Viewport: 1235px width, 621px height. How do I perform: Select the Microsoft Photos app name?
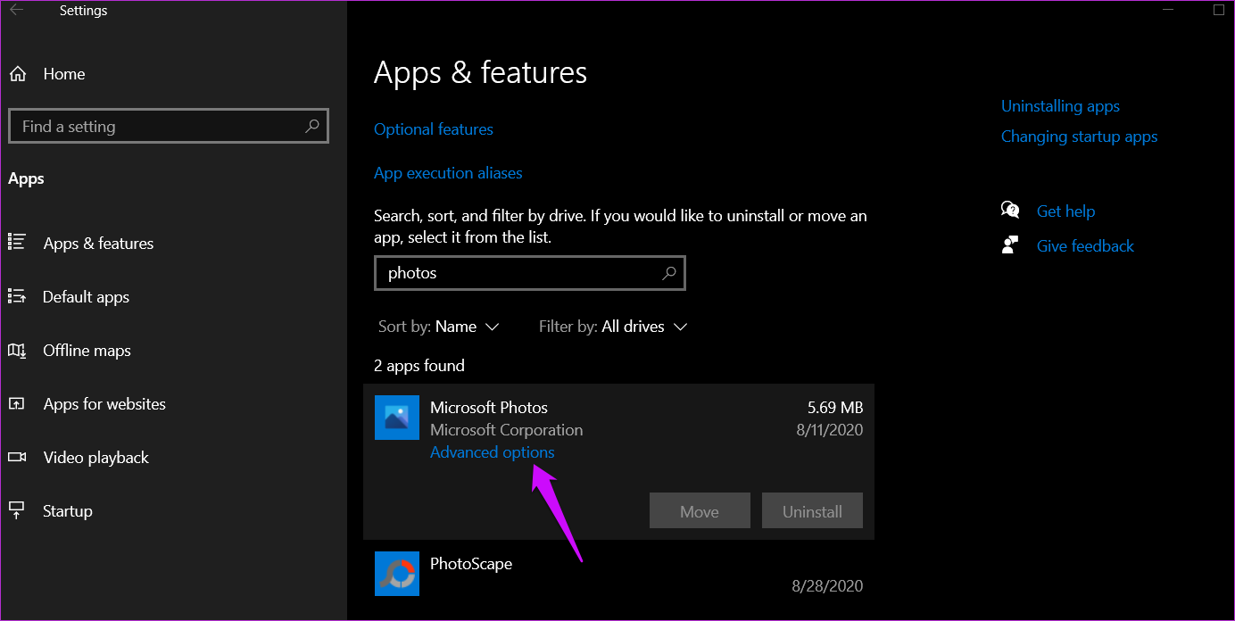coord(489,408)
